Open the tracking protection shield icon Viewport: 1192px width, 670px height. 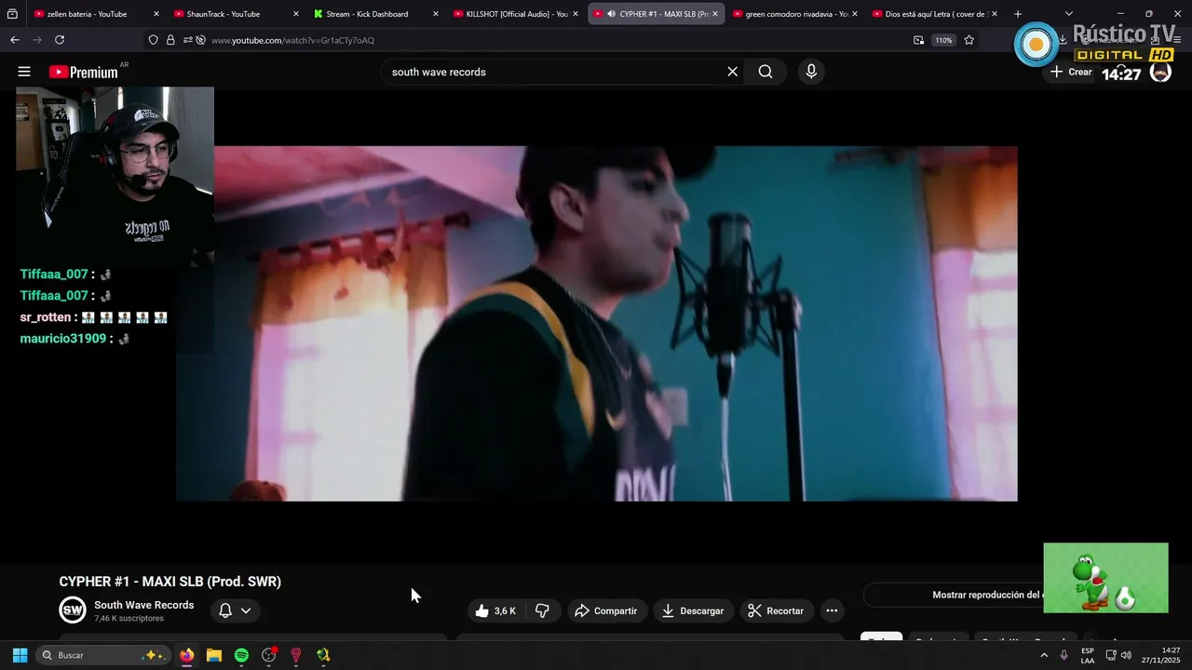pyautogui.click(x=154, y=40)
